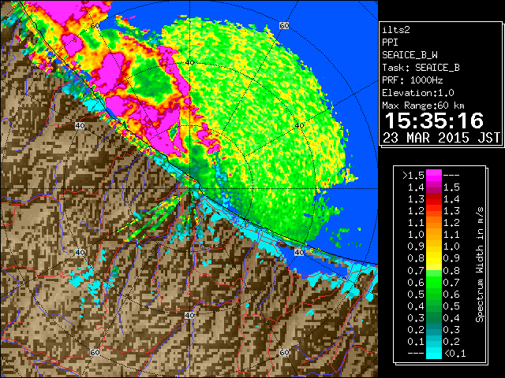
Task: Select the date '23 MAR 2015 JST'
Action: point(442,138)
